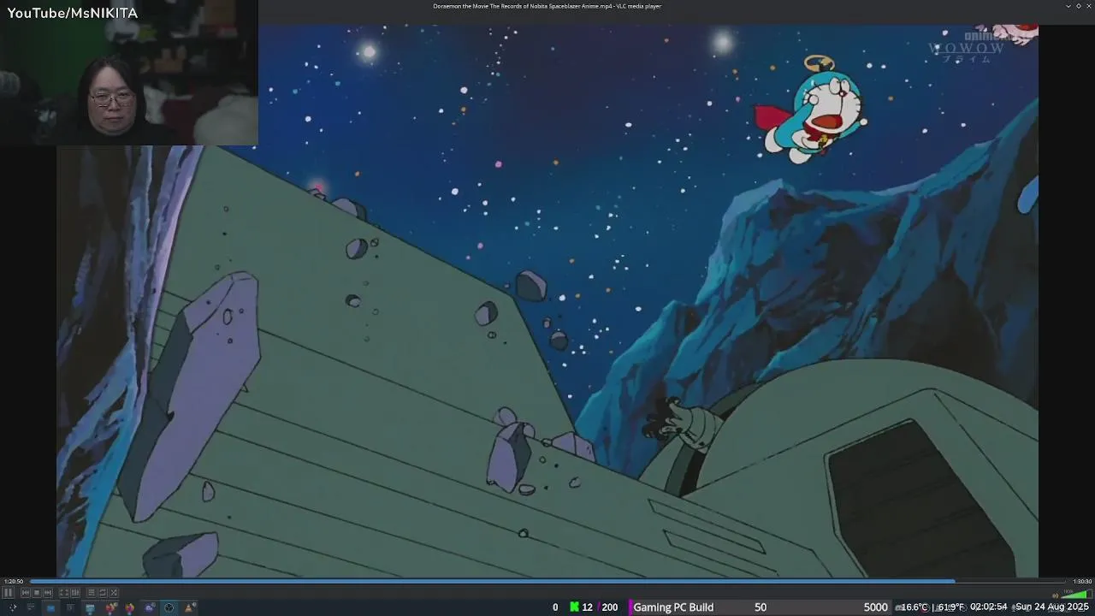The height and width of the screenshot is (616, 1095).
Task: Minimize the VLC media player window
Action: (x=1068, y=6)
